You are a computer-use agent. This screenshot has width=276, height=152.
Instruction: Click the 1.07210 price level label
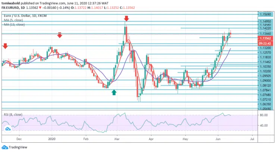[x=265, y=100]
